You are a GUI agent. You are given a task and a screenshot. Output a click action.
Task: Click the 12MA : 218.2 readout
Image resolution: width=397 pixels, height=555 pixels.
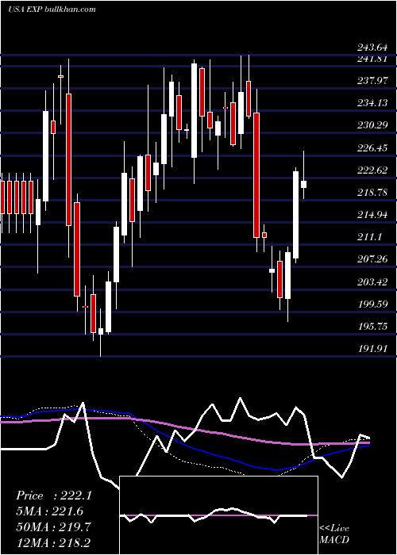pos(54,542)
